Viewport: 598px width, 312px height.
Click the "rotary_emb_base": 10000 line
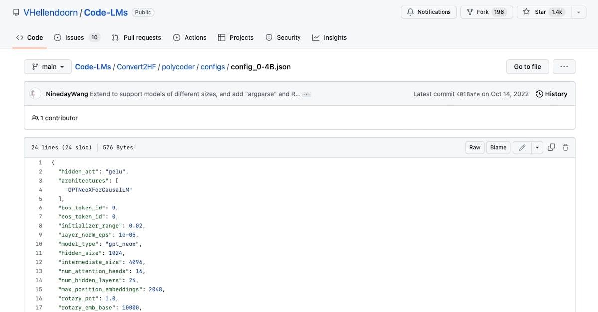point(100,307)
